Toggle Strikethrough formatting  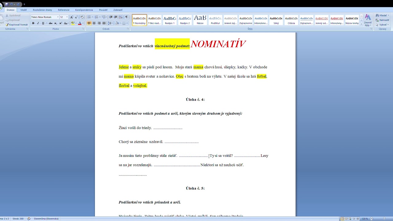pos(51,23)
